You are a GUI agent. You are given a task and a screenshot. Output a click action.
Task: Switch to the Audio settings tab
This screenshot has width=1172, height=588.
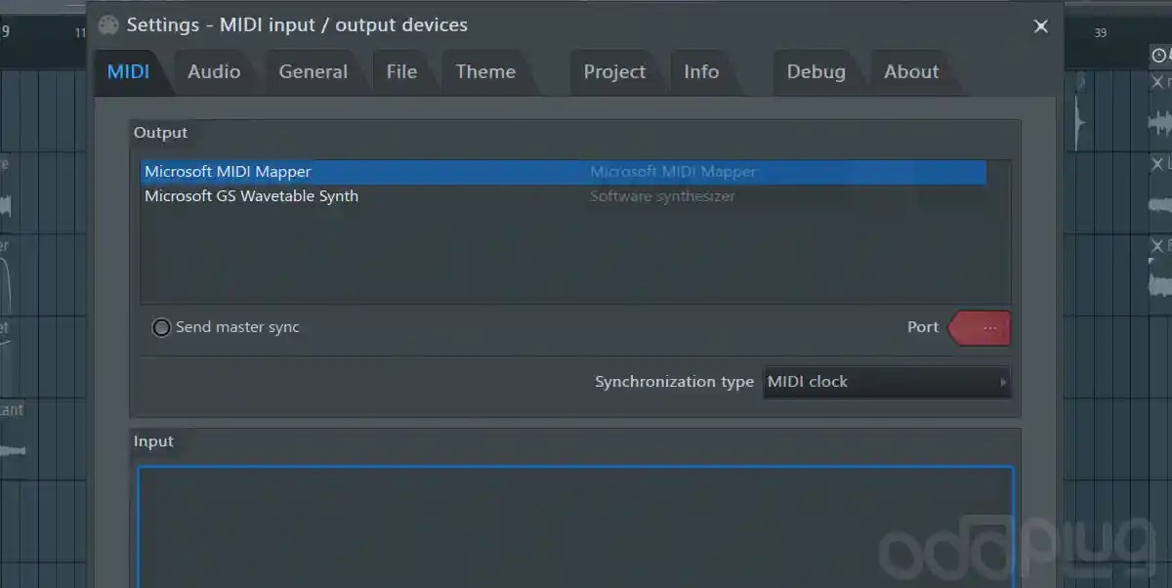tap(214, 71)
